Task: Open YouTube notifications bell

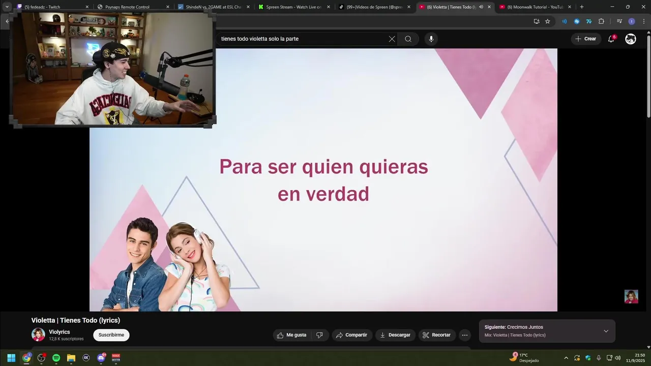Action: pyautogui.click(x=611, y=39)
